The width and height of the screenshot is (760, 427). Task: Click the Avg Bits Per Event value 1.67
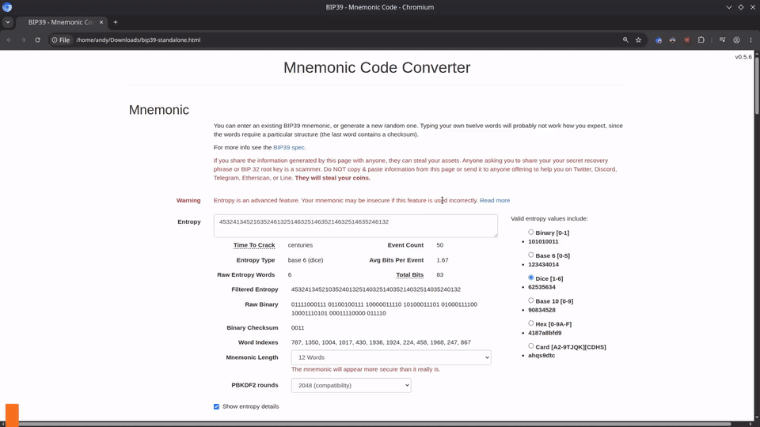442,260
